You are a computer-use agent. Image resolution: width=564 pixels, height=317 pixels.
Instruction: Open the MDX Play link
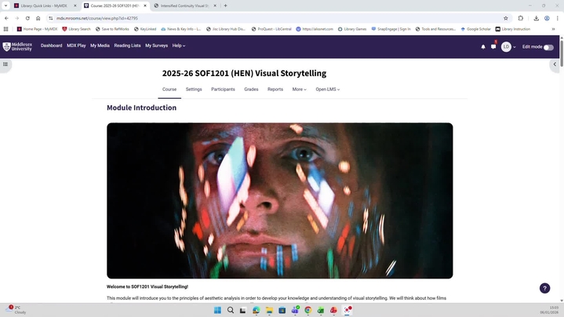76,46
